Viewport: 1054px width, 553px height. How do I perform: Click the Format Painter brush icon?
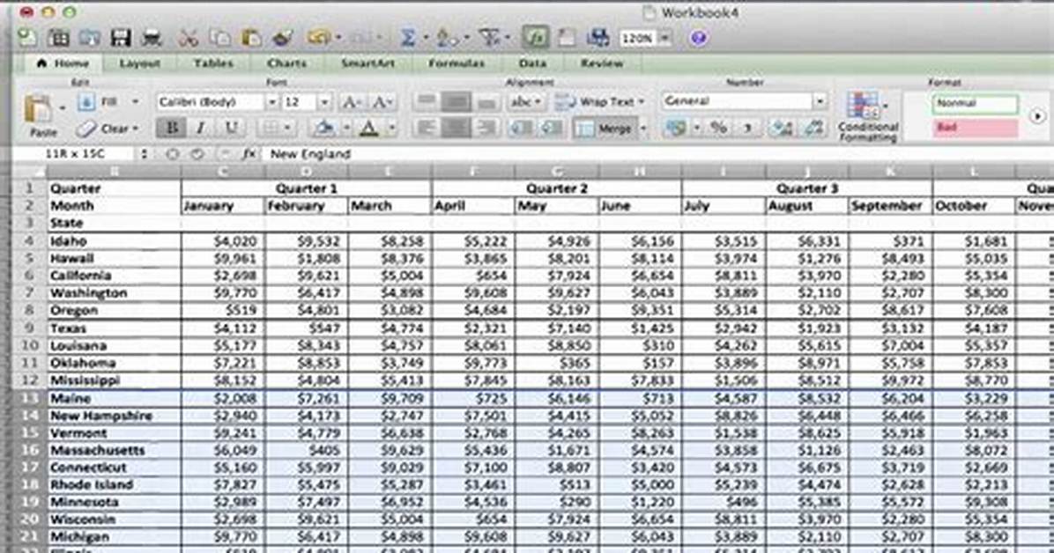282,38
